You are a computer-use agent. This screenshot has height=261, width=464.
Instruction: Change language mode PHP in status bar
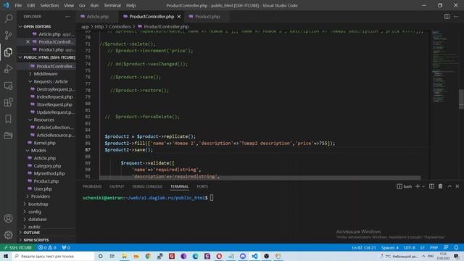pyautogui.click(x=434, y=247)
